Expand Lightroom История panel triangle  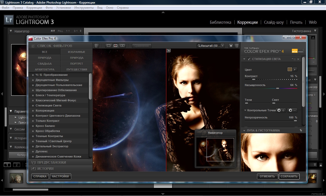click(11, 138)
